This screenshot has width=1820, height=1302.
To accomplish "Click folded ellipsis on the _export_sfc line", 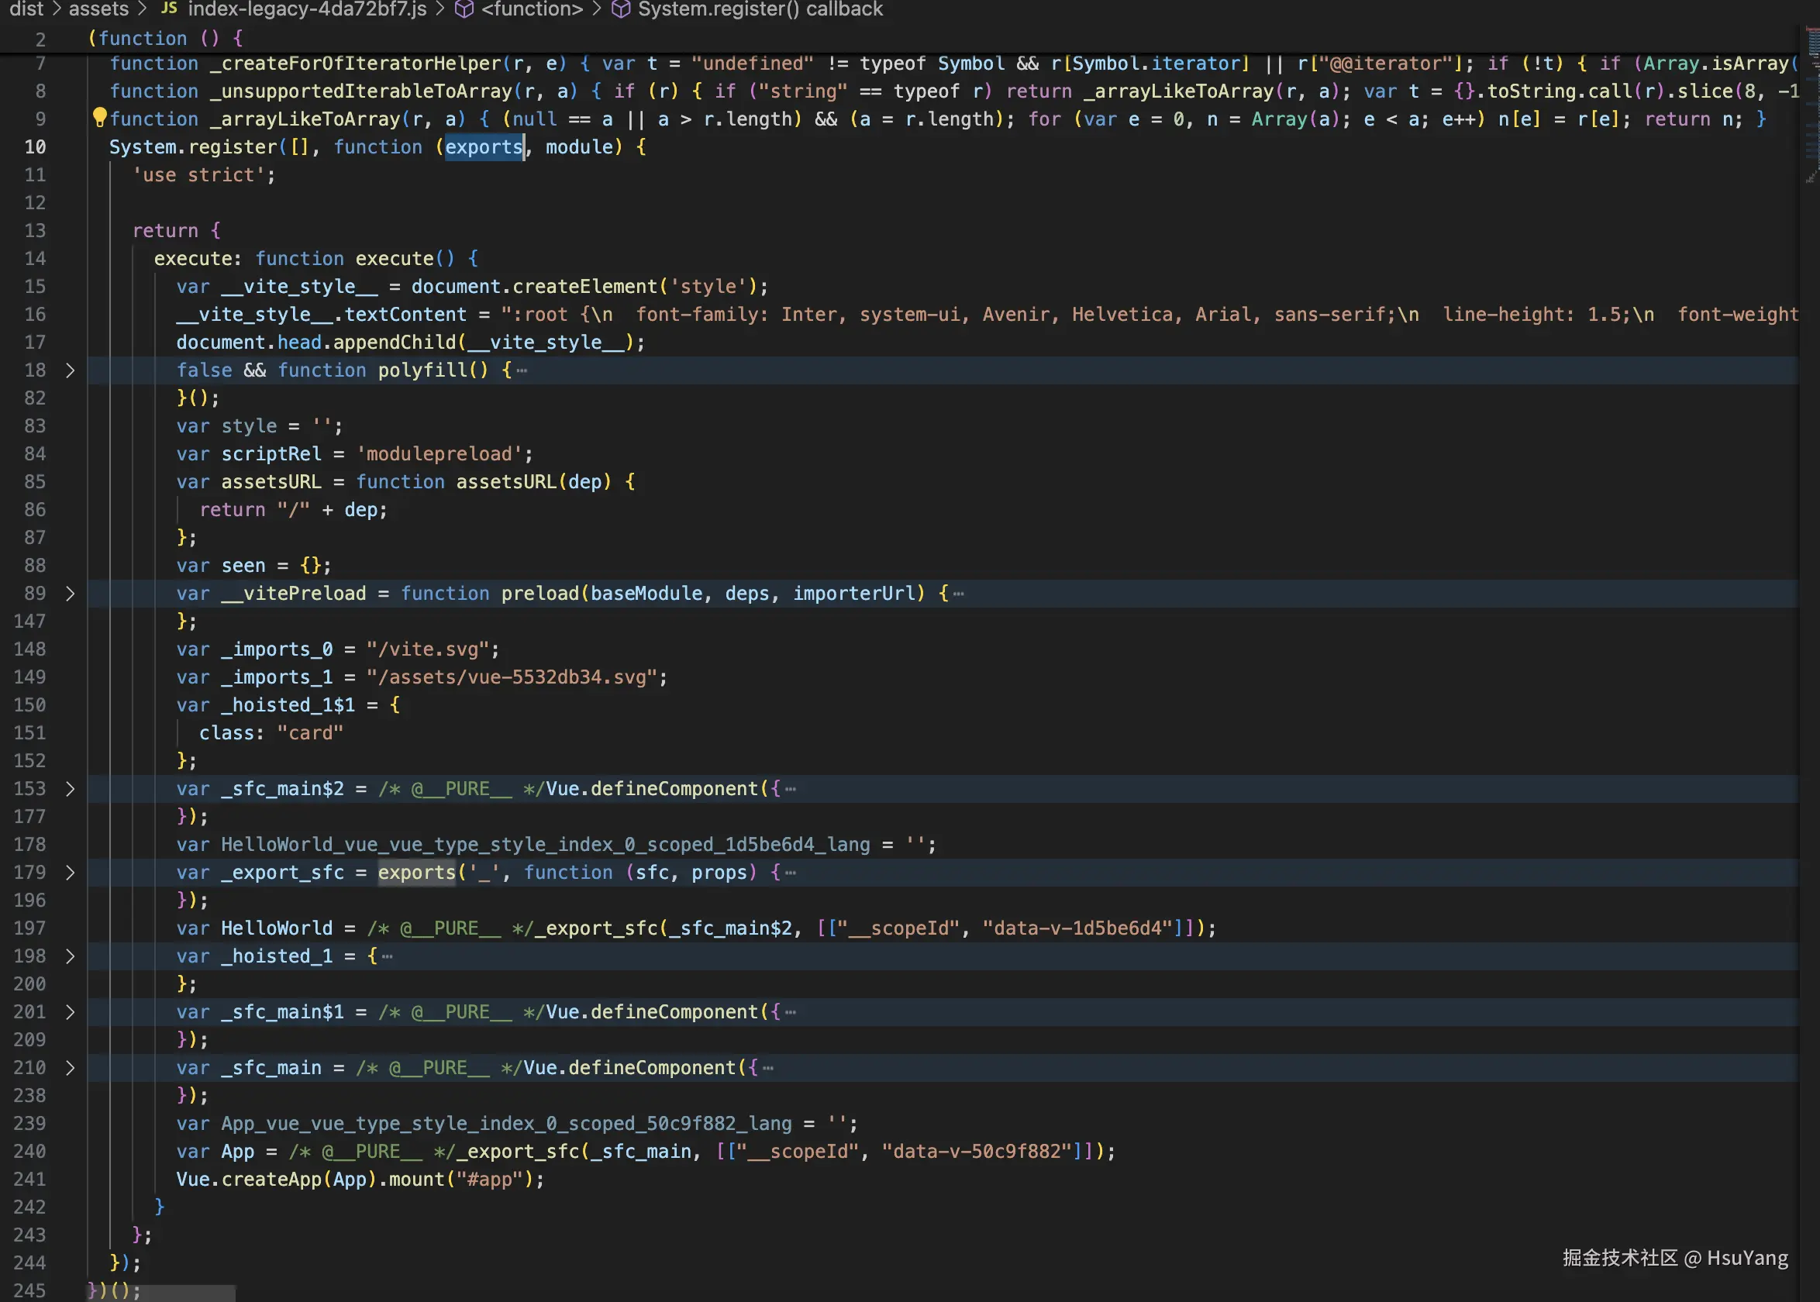I will [x=791, y=873].
